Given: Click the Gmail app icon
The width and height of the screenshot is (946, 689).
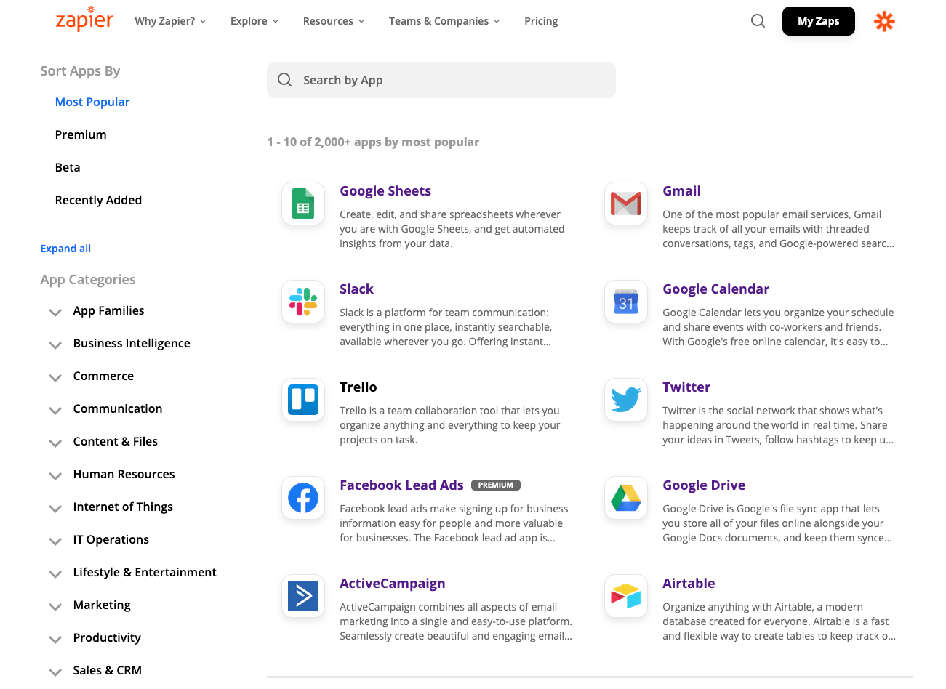Looking at the screenshot, I should coord(626,204).
